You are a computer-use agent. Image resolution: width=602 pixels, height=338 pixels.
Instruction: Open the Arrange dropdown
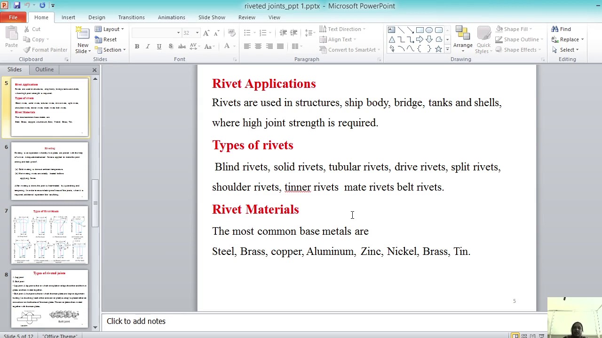click(463, 39)
